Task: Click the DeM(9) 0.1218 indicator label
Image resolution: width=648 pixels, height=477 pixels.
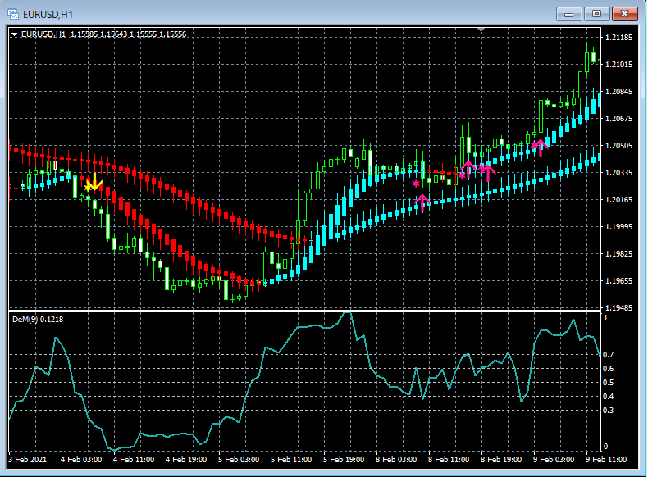Action: coord(38,320)
